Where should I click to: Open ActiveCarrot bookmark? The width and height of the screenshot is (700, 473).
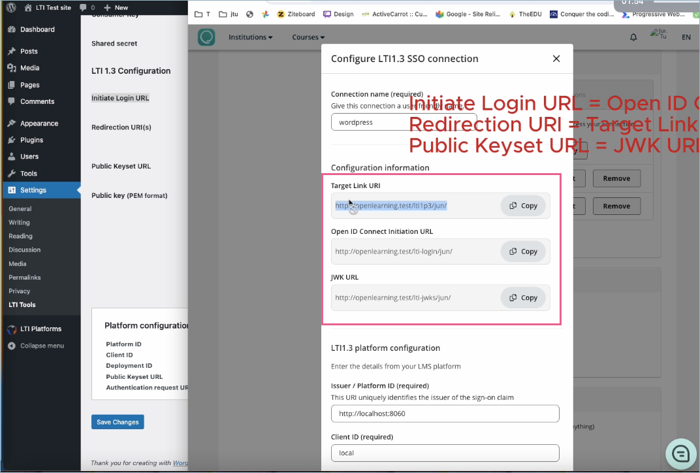point(394,14)
